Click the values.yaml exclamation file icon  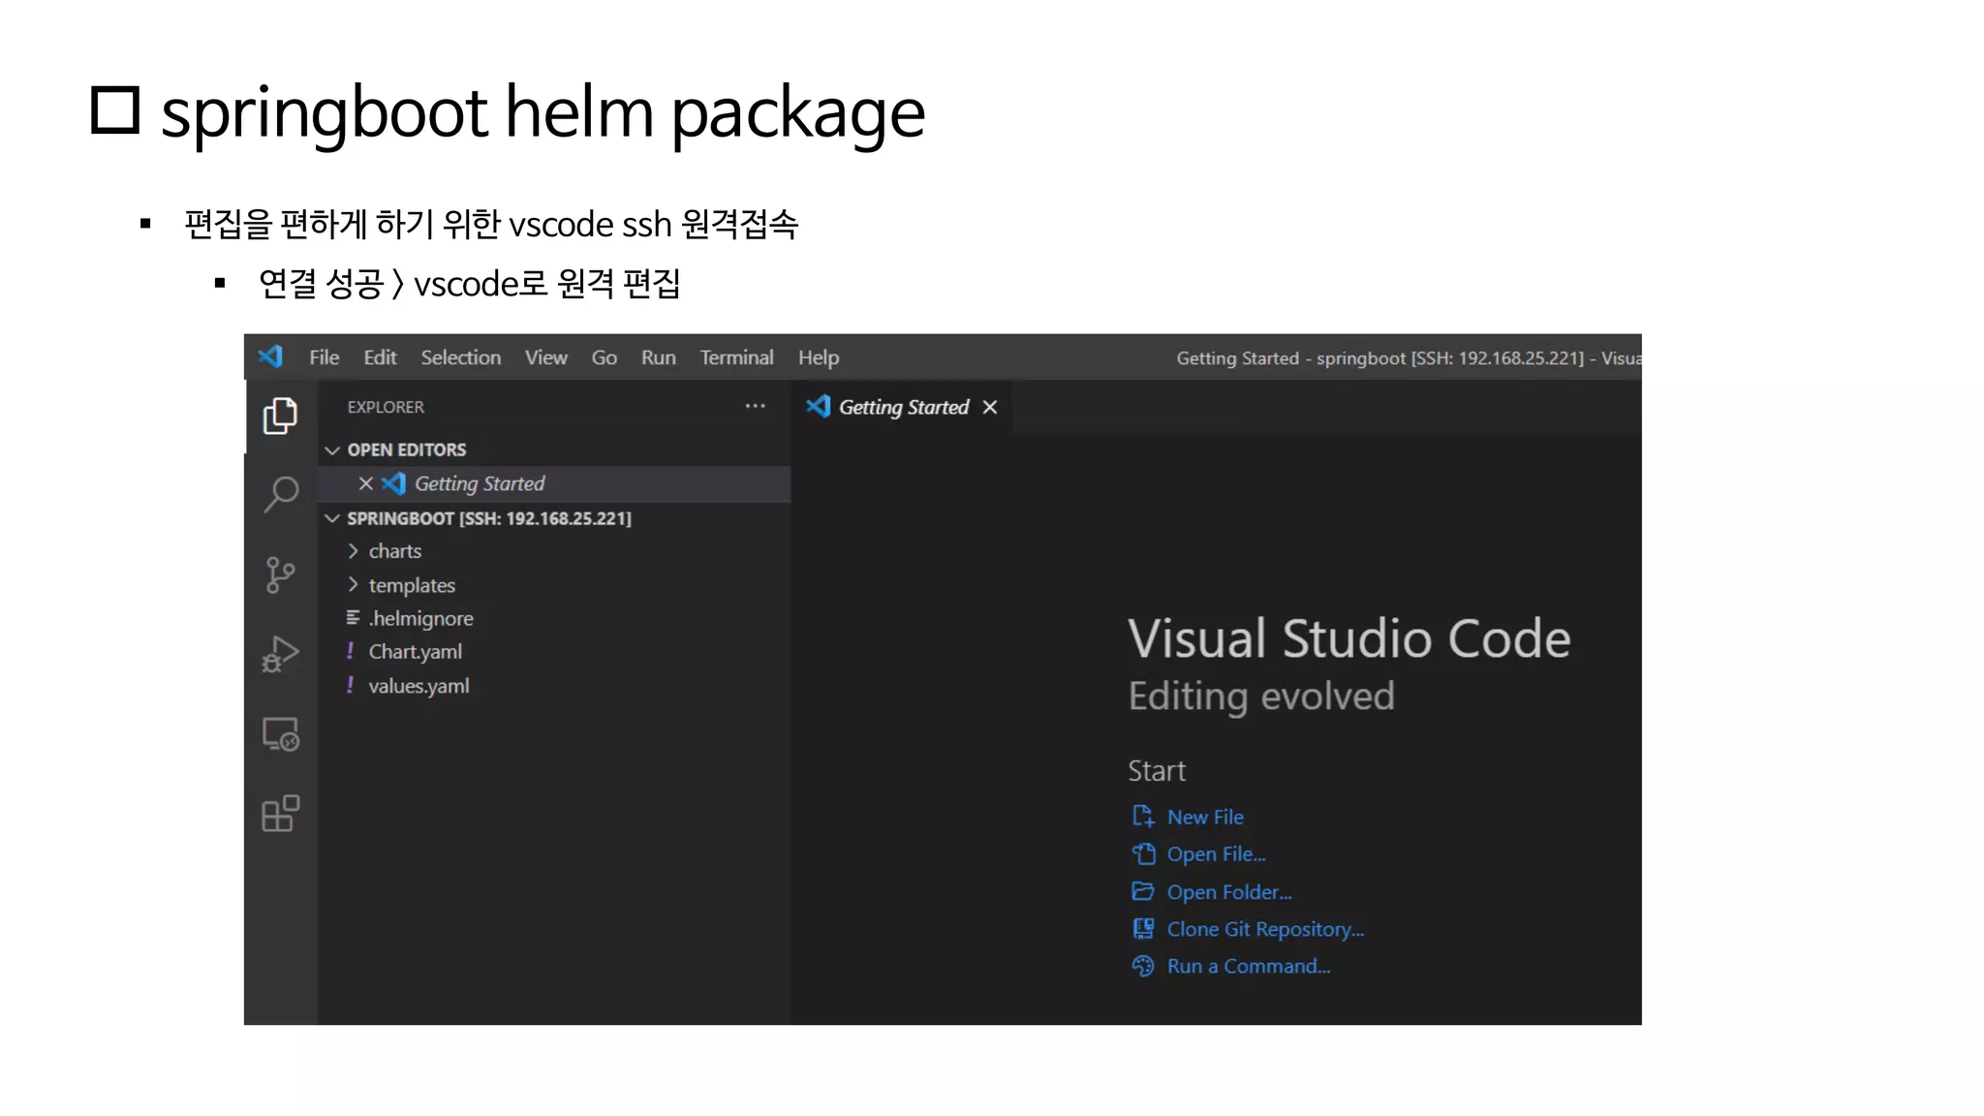[351, 685]
